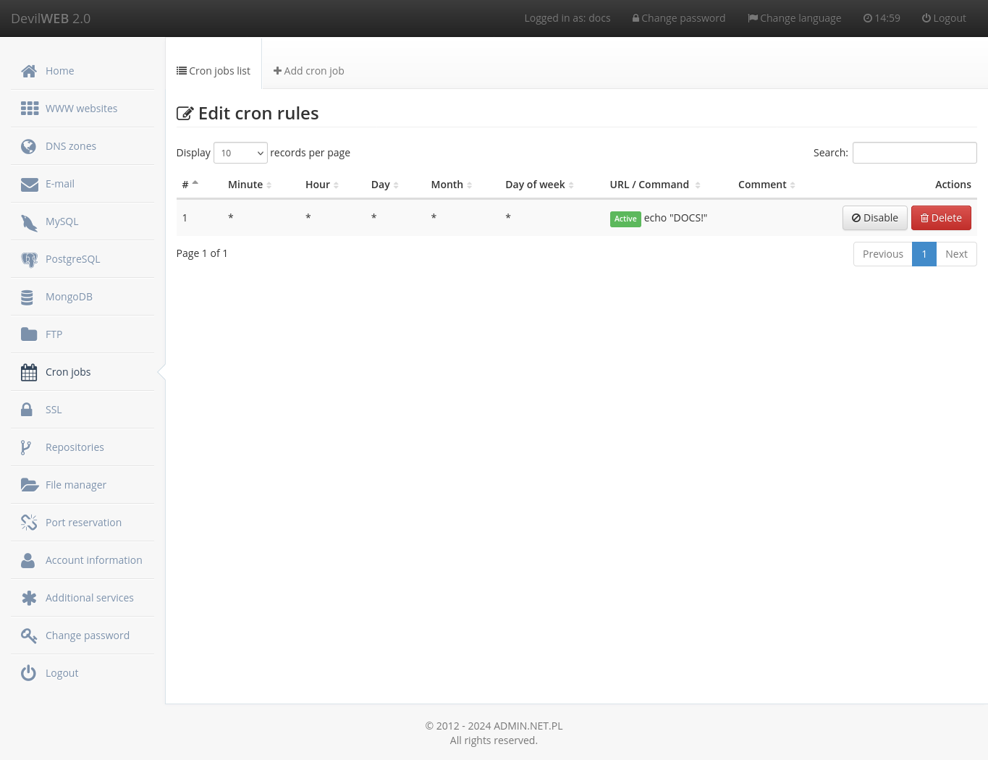Open the MySQL section

click(62, 221)
